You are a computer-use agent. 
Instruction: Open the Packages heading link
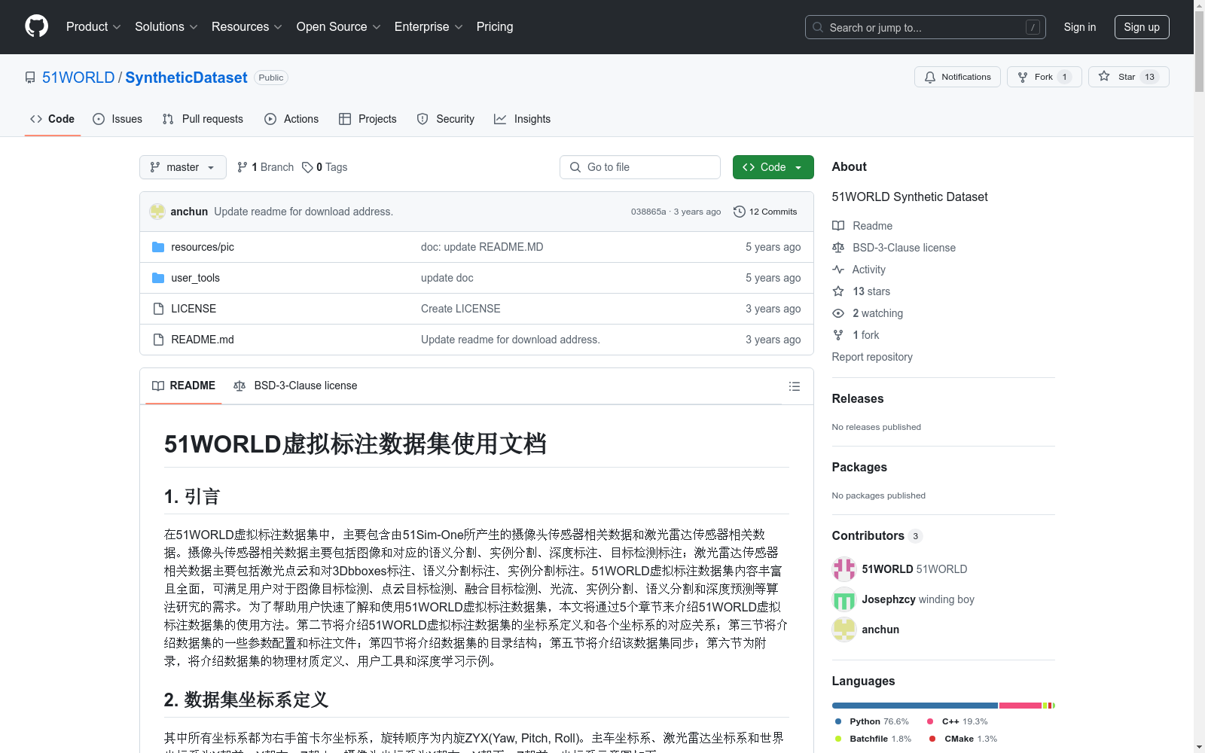coord(859,468)
